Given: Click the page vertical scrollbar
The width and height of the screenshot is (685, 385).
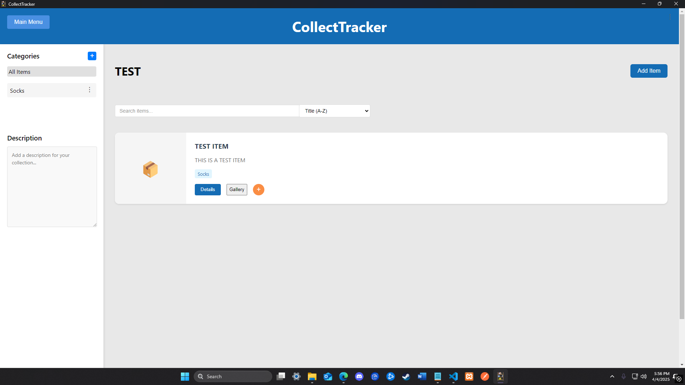Looking at the screenshot, I should click(682, 166).
